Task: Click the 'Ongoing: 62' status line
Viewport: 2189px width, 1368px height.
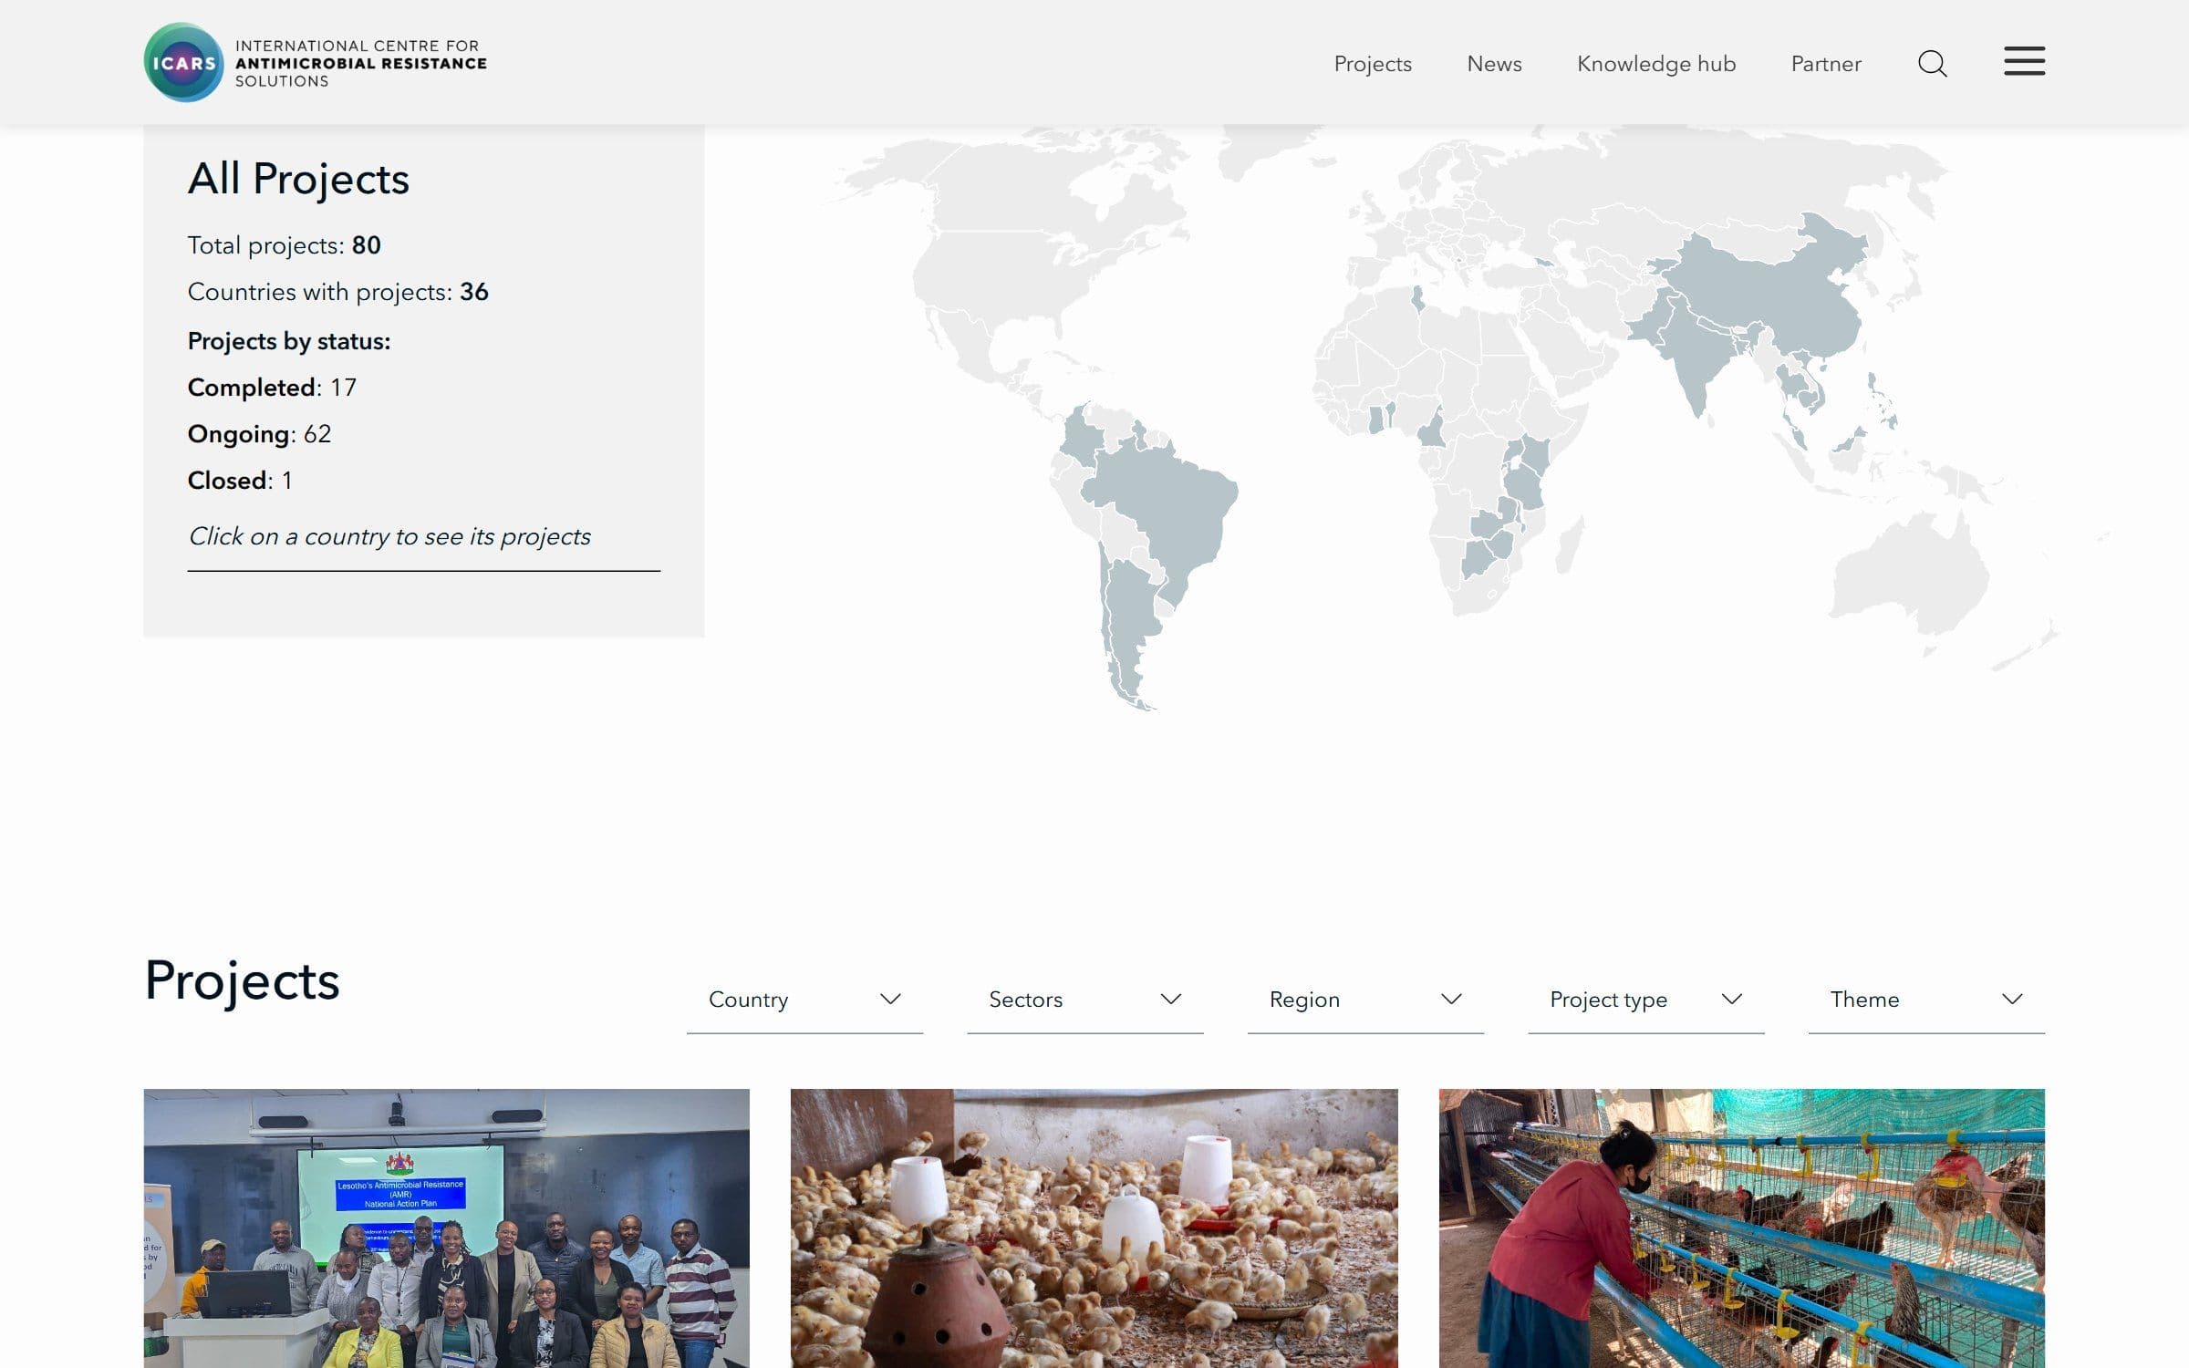Action: coord(259,434)
